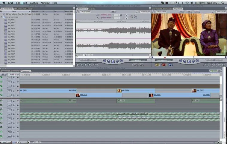Lock the V1 video track
Screen dimensions: 227x144
click(x=14, y=95)
